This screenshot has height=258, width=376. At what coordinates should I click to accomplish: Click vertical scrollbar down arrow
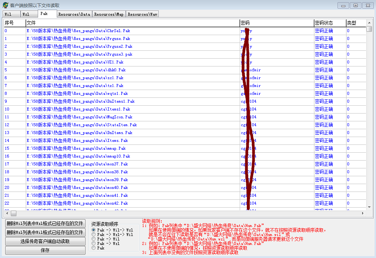[369, 207]
